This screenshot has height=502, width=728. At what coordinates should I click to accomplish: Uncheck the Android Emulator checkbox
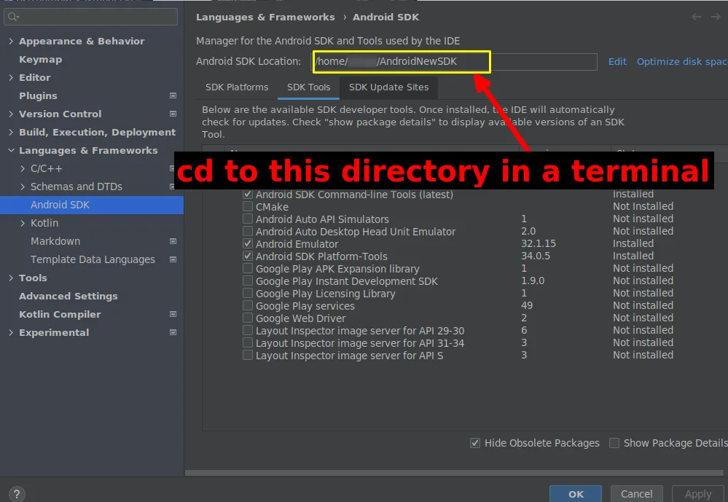tap(248, 243)
